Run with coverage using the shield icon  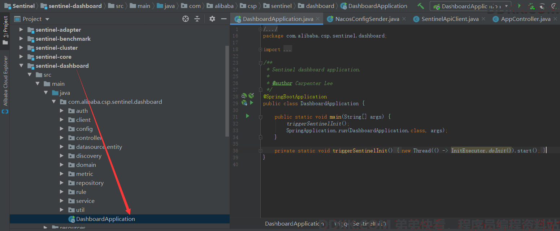coord(542,6)
